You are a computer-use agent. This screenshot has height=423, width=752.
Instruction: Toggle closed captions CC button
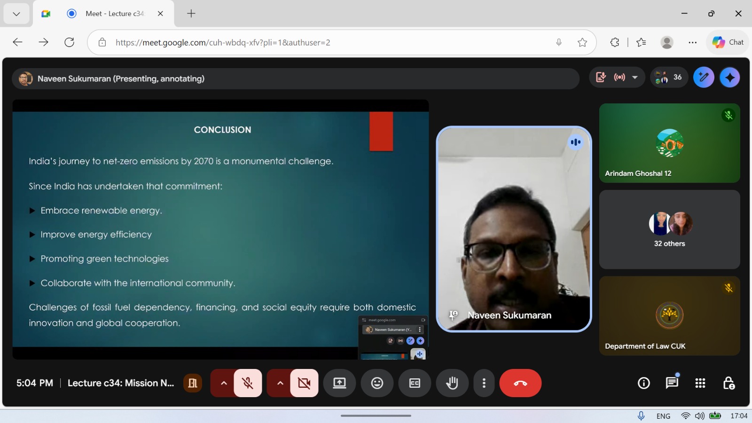[x=415, y=383]
